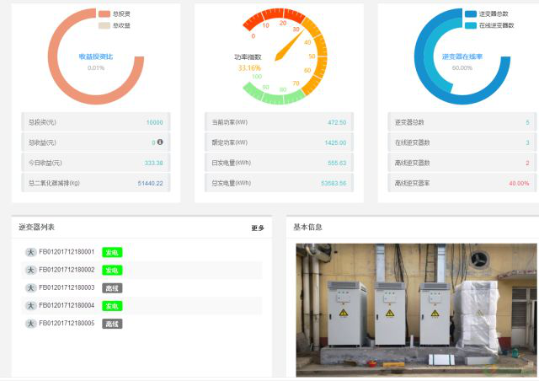Select inverter FB01201712180001 row text

coord(67,252)
